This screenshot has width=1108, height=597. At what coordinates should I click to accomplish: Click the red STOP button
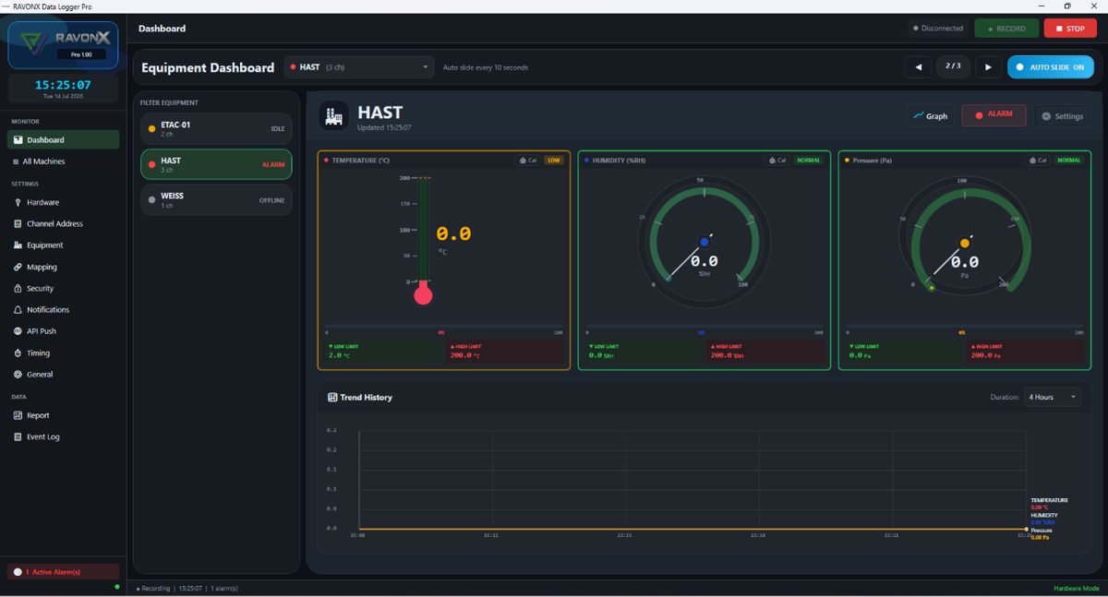(x=1070, y=29)
